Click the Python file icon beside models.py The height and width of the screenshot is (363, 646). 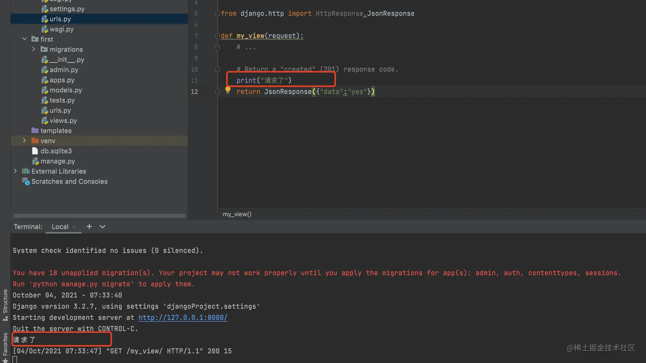(44, 90)
